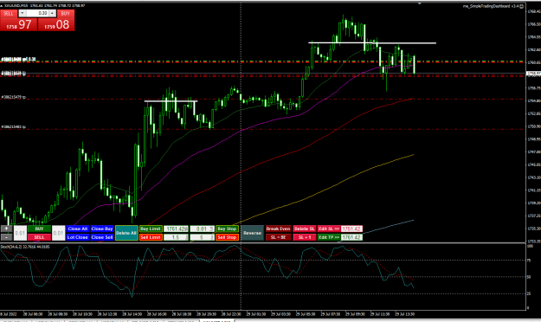Click the 1761.42 price field beside Buy Limit
The height and width of the screenshot is (322, 541).
tap(176, 229)
